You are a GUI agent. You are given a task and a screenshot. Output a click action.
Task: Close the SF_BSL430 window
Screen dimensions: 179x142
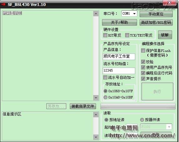[170, 3]
